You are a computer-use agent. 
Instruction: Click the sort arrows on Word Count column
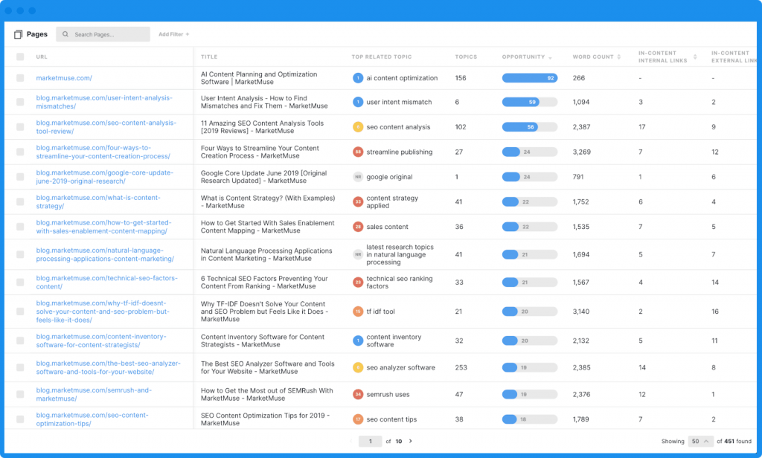[618, 57]
